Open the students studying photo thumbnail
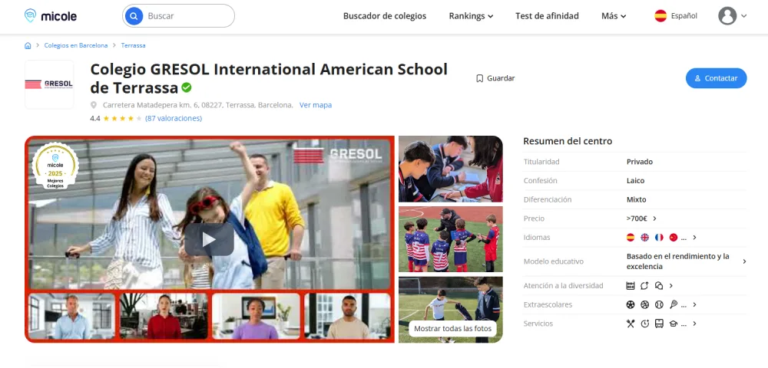 (x=451, y=169)
